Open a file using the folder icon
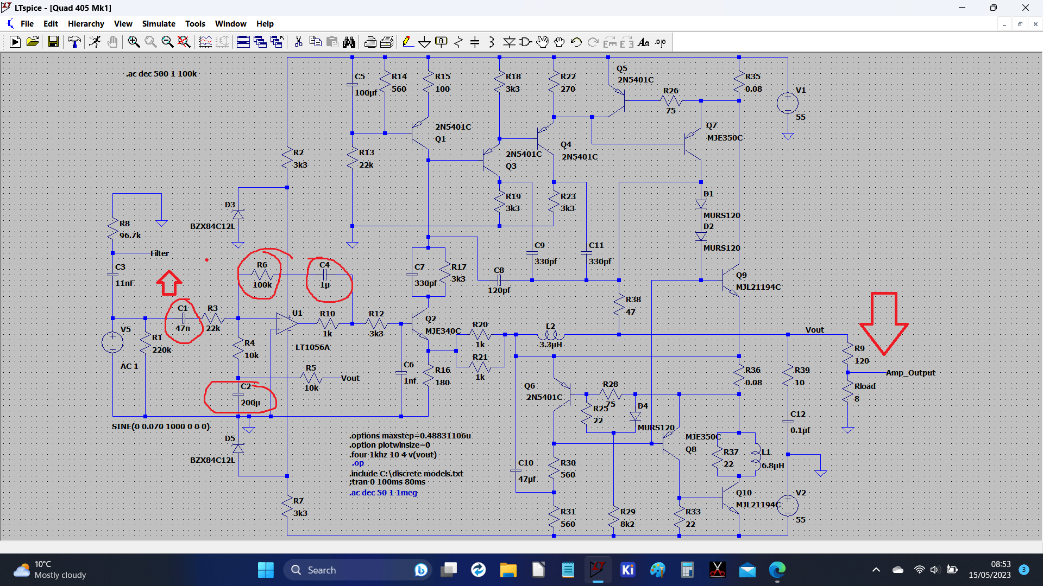This screenshot has height=586, width=1043. 33,42
